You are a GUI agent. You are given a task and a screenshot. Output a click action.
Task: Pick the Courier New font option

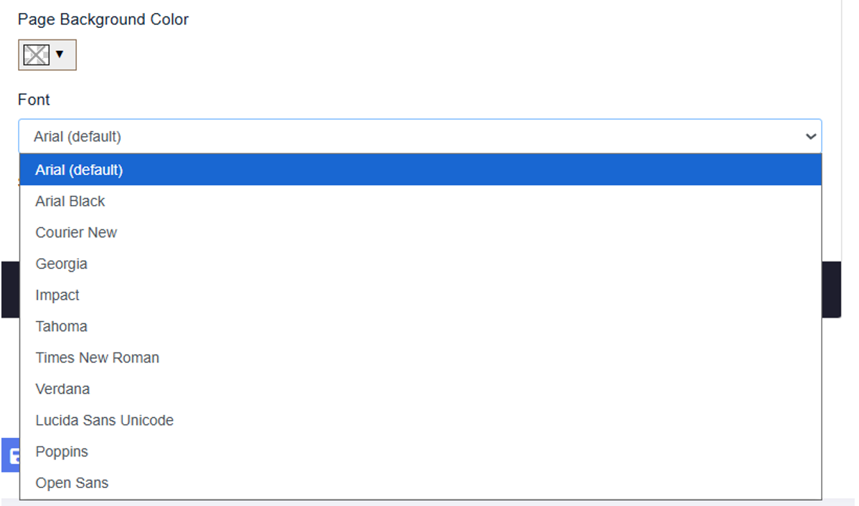(76, 233)
